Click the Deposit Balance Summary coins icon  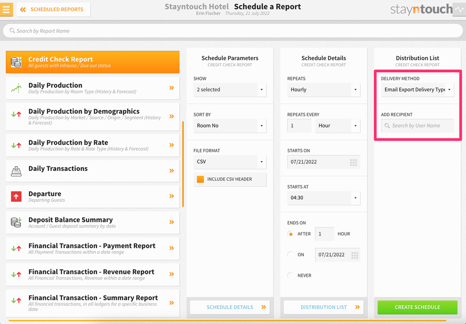16,222
